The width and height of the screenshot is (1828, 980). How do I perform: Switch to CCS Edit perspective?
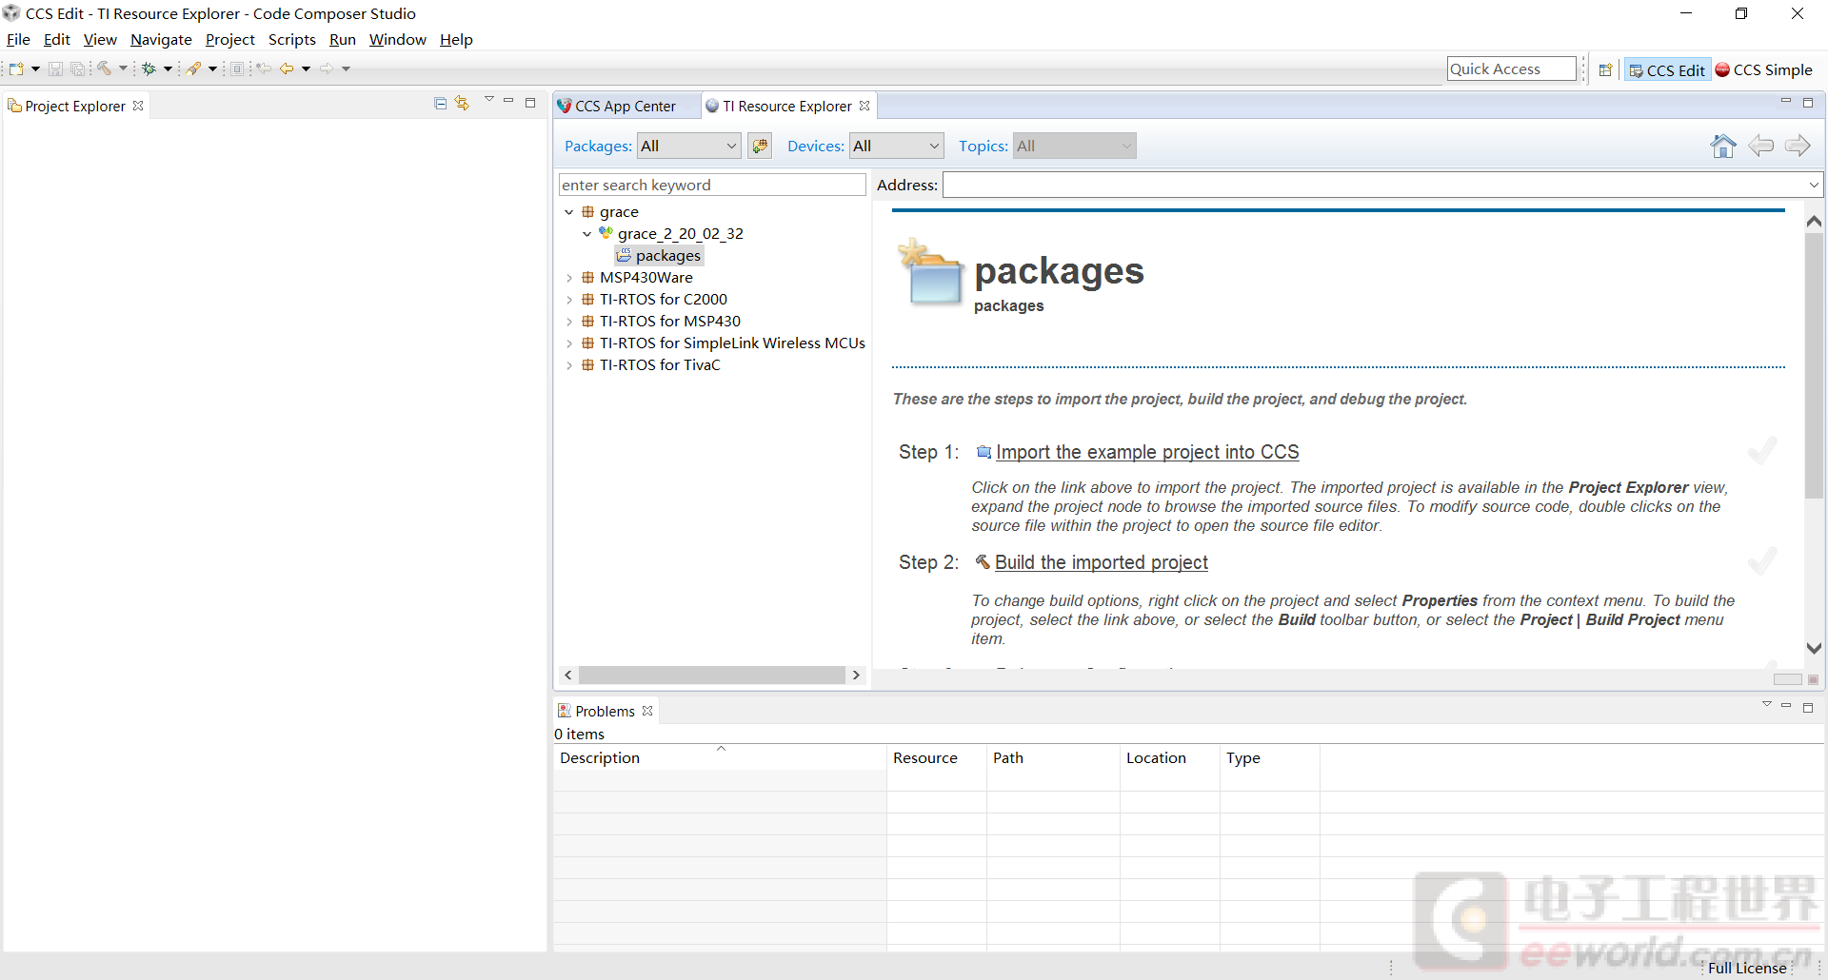click(1667, 69)
